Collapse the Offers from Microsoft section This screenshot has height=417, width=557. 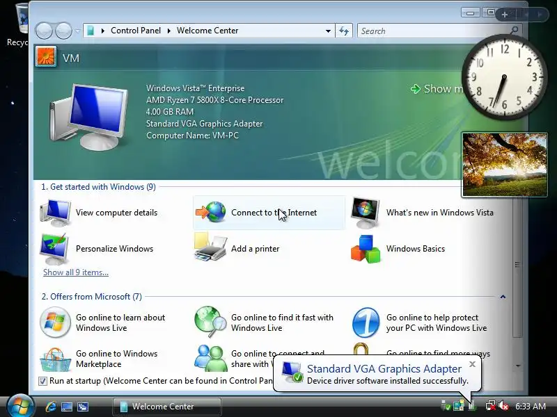click(503, 297)
